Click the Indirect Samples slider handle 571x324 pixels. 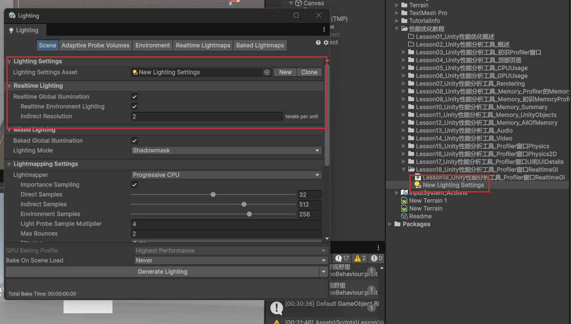tap(244, 204)
